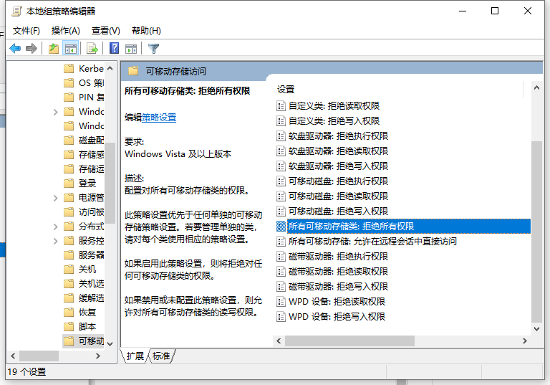Expand the 电源管 tree folder

click(55, 198)
